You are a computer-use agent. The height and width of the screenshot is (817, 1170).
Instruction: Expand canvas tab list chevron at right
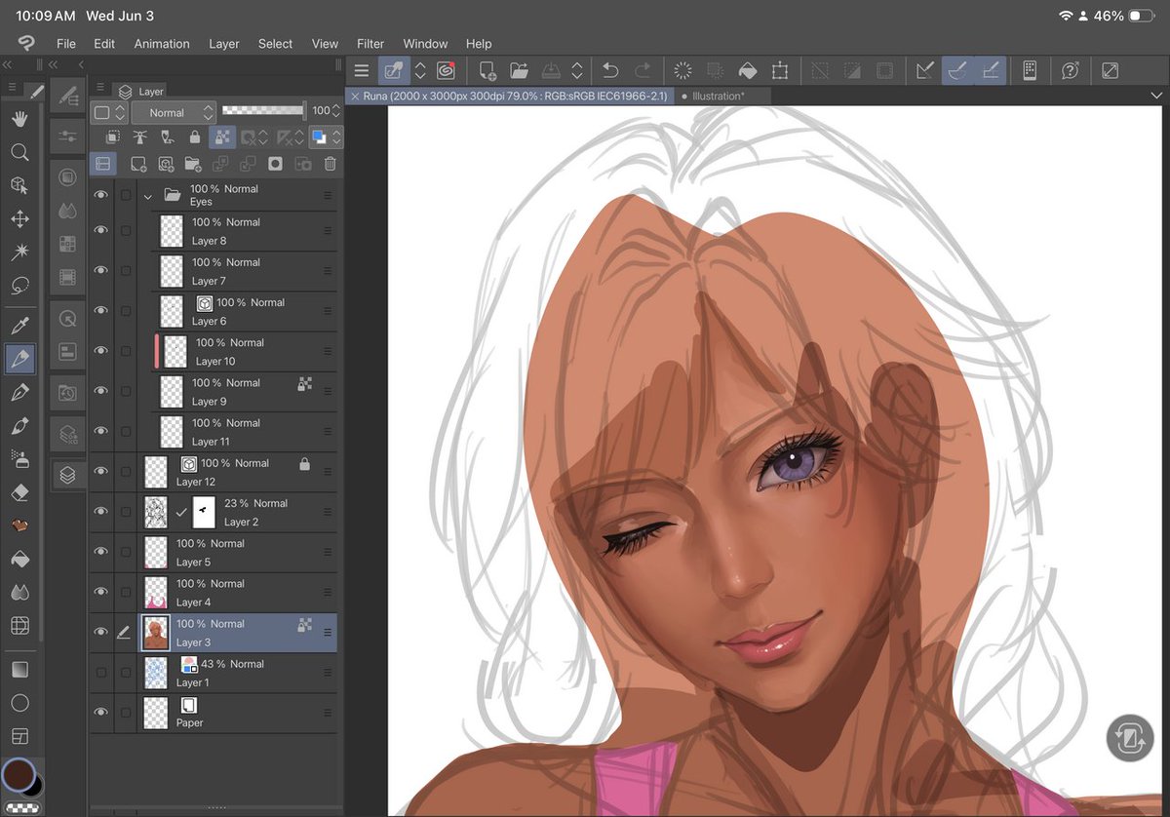click(1157, 96)
